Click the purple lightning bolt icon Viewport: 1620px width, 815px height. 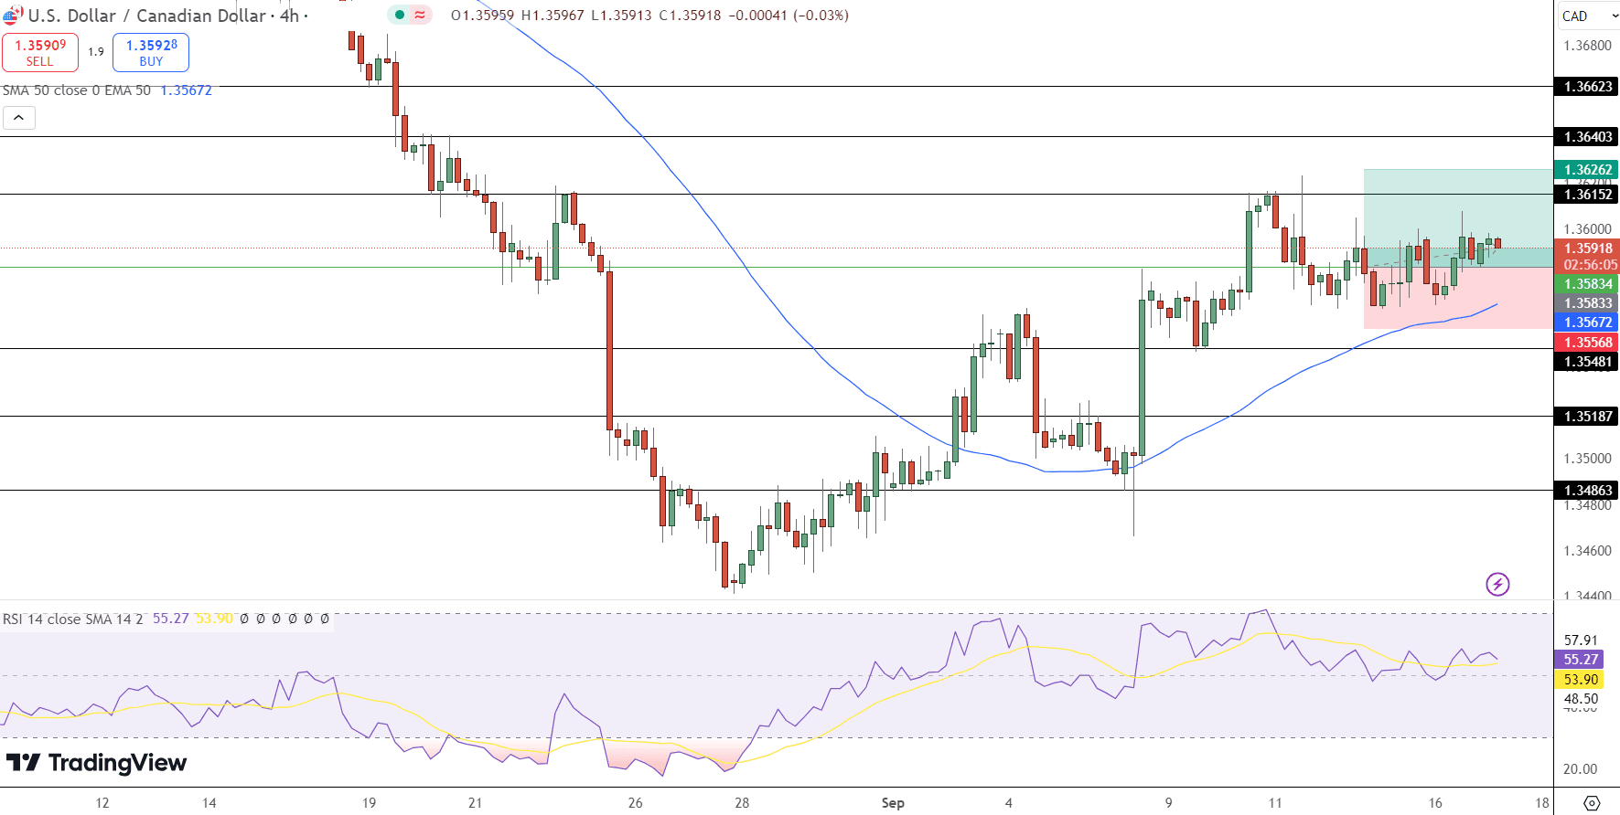pyautogui.click(x=1497, y=584)
